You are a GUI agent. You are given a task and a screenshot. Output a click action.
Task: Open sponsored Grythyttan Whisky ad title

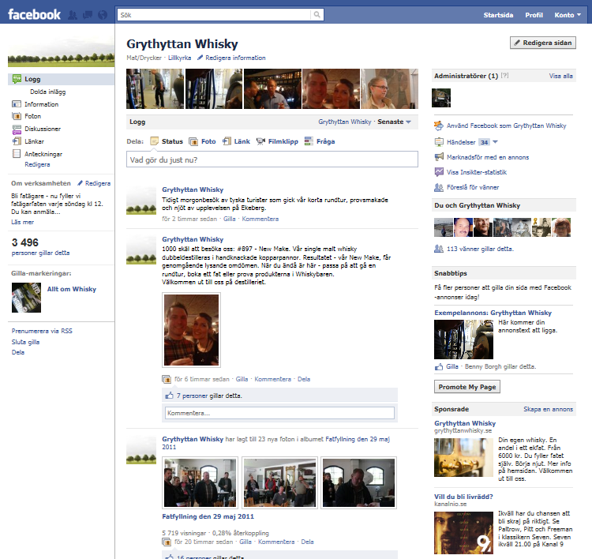[x=465, y=423]
